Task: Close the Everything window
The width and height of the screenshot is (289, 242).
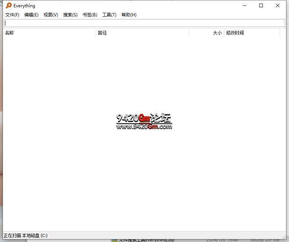Action: pos(278,5)
